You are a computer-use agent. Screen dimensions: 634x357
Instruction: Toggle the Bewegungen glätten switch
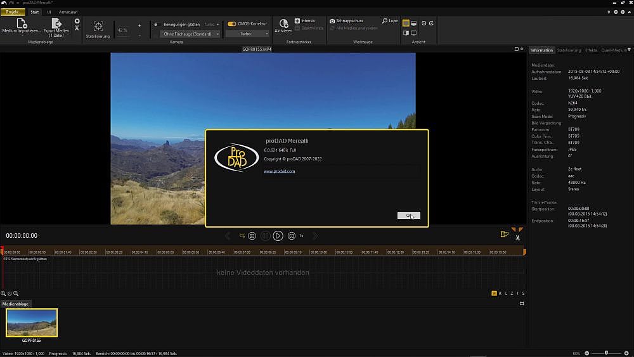156,24
